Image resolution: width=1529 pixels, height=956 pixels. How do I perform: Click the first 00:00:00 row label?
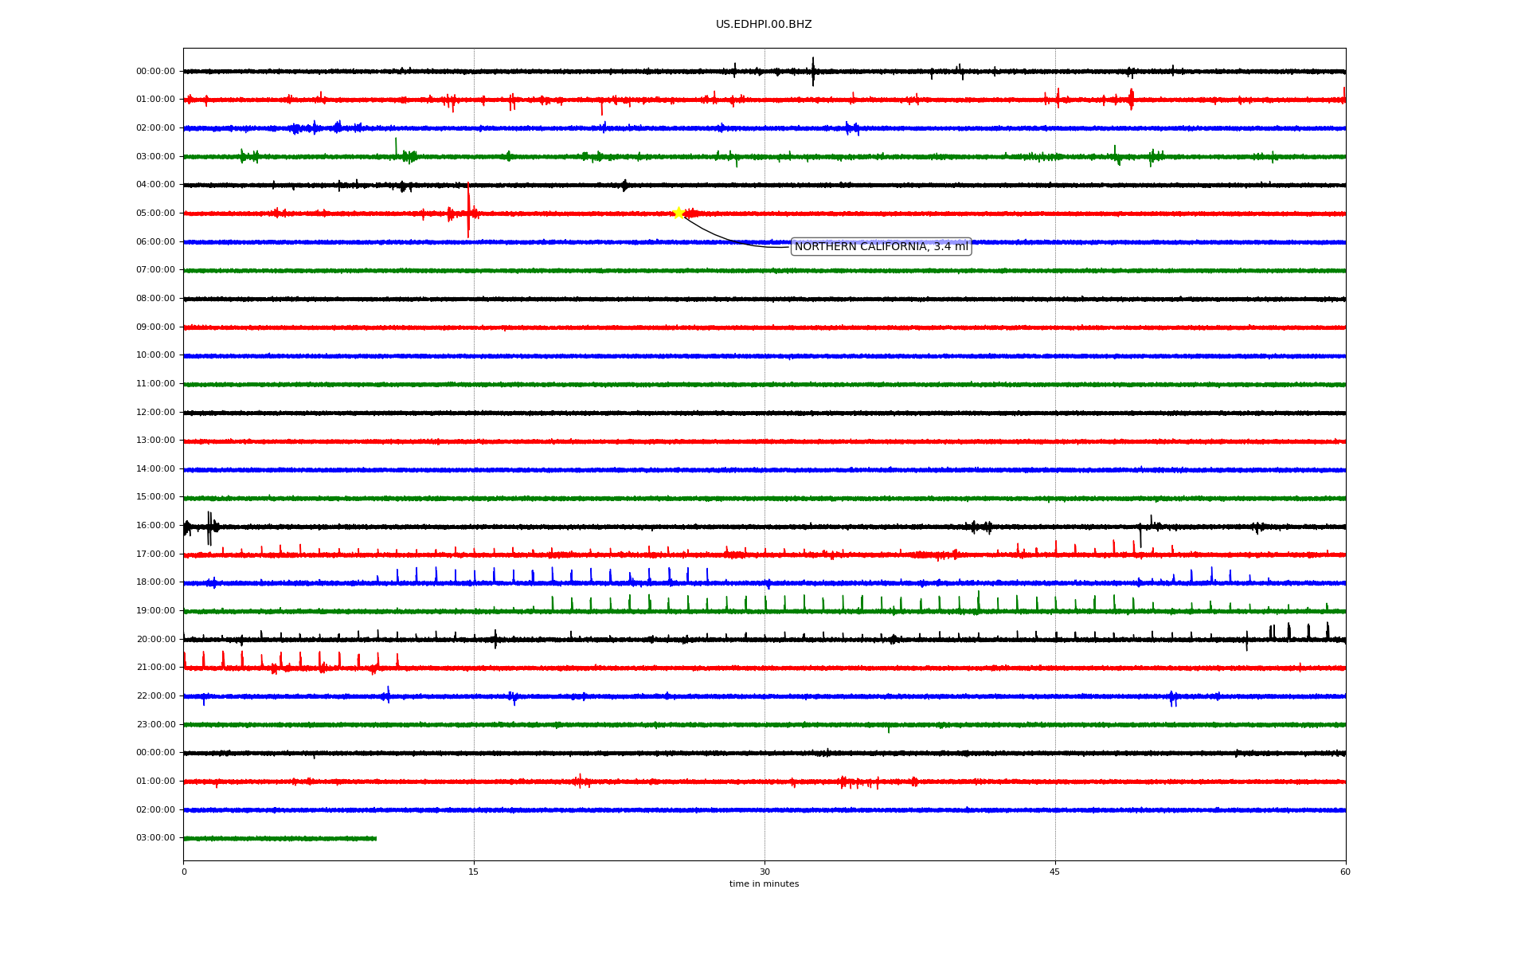[155, 72]
